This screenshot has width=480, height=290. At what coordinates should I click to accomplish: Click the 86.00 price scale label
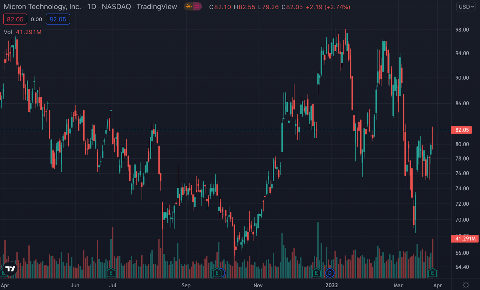point(462,103)
